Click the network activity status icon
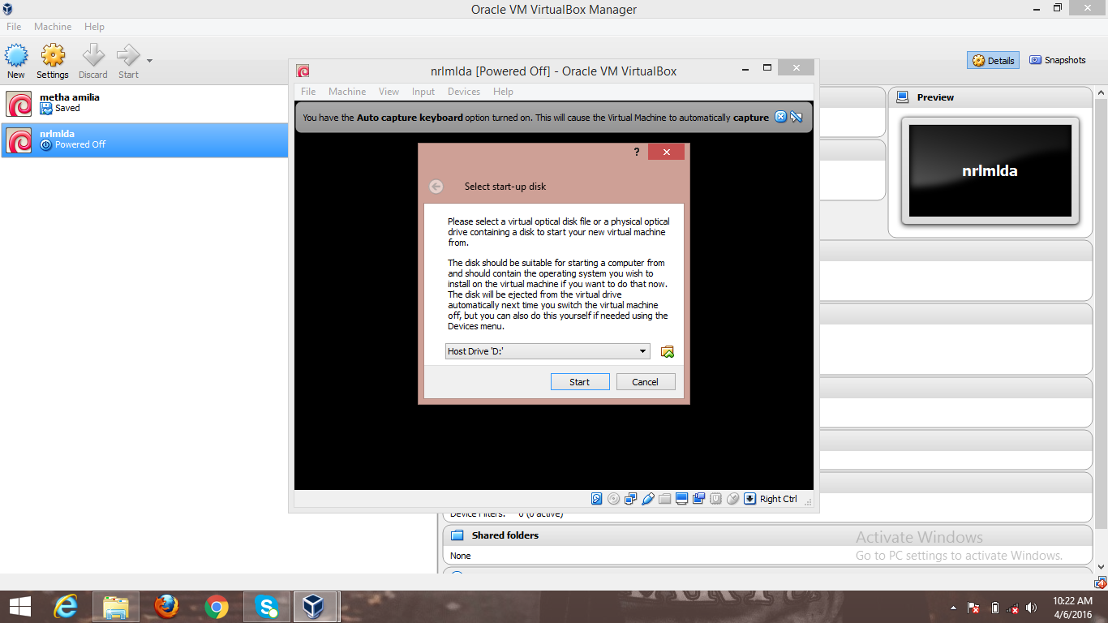The height and width of the screenshot is (623, 1108). click(x=631, y=499)
